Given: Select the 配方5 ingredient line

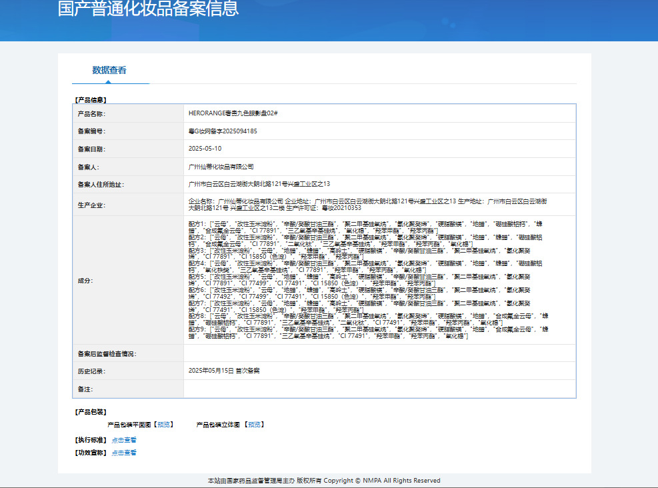Looking at the screenshot, I should click(x=359, y=280).
